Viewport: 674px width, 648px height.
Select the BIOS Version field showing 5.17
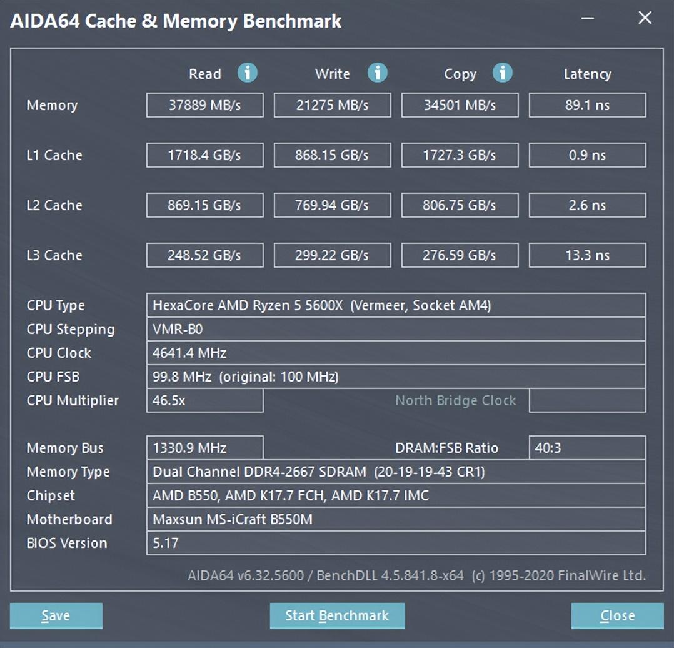coord(396,543)
